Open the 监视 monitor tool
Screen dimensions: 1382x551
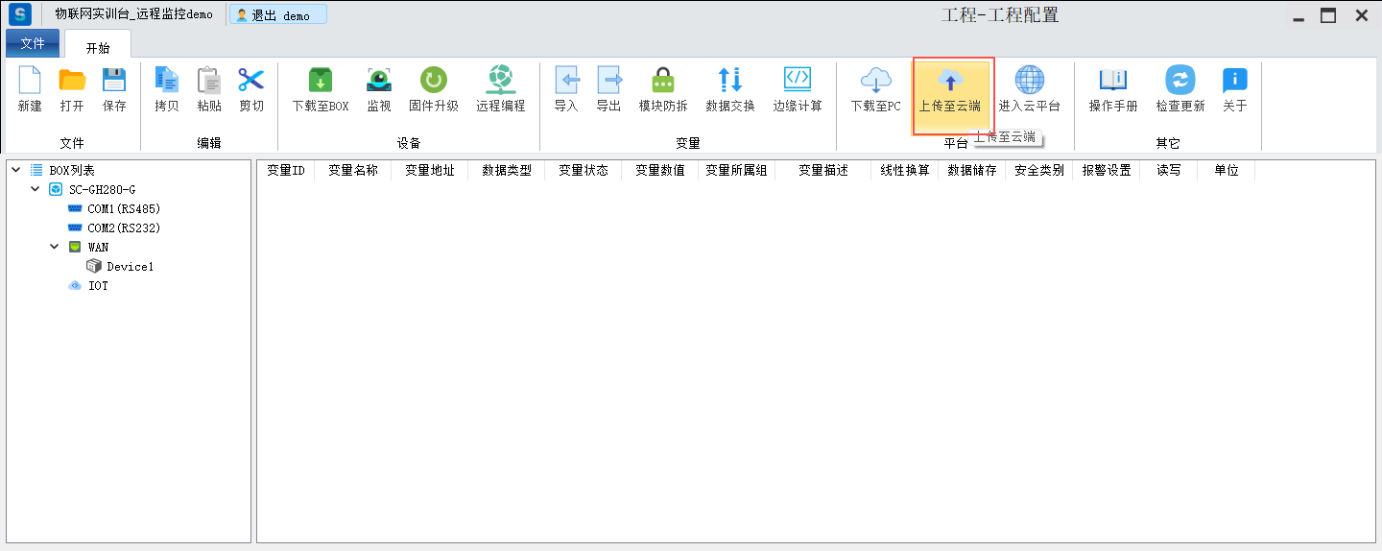pos(379,81)
